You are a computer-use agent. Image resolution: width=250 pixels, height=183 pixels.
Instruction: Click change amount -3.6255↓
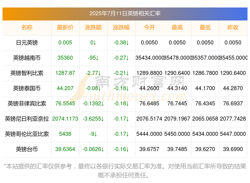point(93,119)
